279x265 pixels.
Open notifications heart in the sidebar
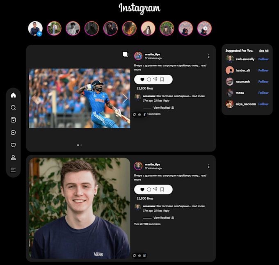[x=14, y=145]
